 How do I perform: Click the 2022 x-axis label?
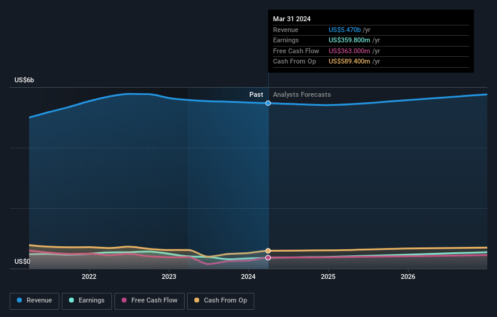pos(89,277)
